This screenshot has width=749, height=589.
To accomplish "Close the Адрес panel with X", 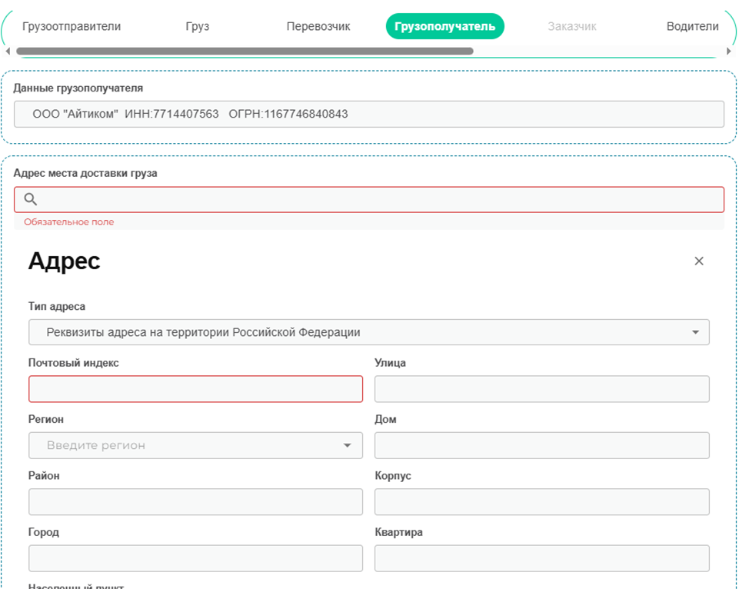I will tap(698, 261).
